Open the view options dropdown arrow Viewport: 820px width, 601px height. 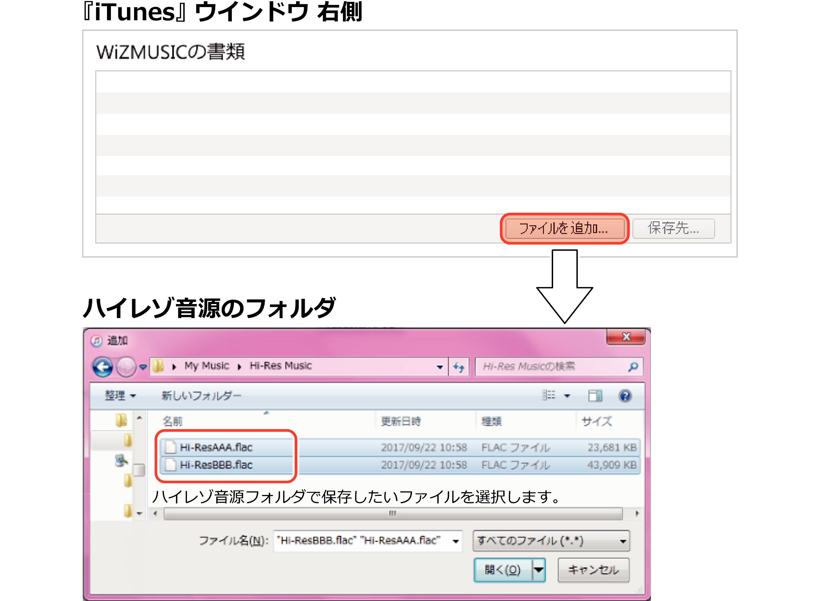pyautogui.click(x=567, y=396)
